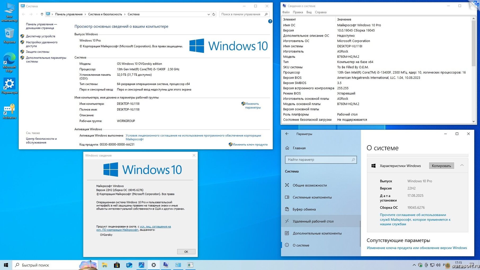Viewport: 480px width, 270px height.
Task: Click the blue help question mark icon
Action: (x=270, y=21)
